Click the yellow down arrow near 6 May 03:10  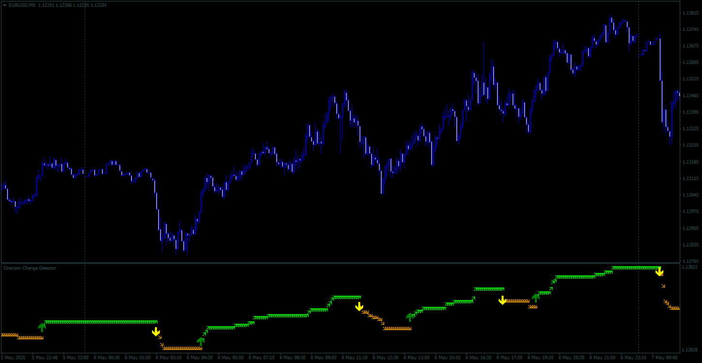(156, 332)
